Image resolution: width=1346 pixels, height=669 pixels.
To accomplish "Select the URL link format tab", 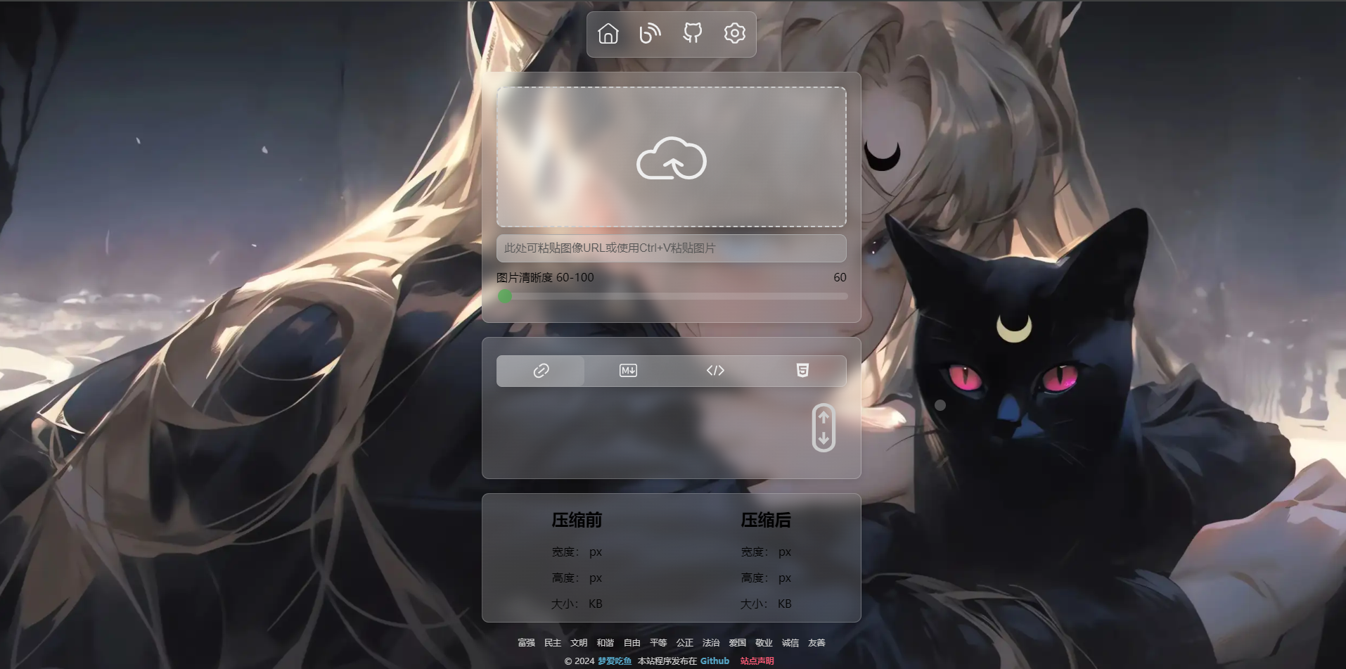I will [x=540, y=371].
